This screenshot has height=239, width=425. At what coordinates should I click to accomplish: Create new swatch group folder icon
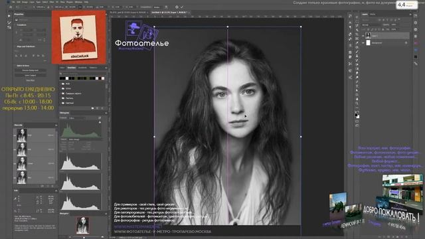click(x=92, y=108)
